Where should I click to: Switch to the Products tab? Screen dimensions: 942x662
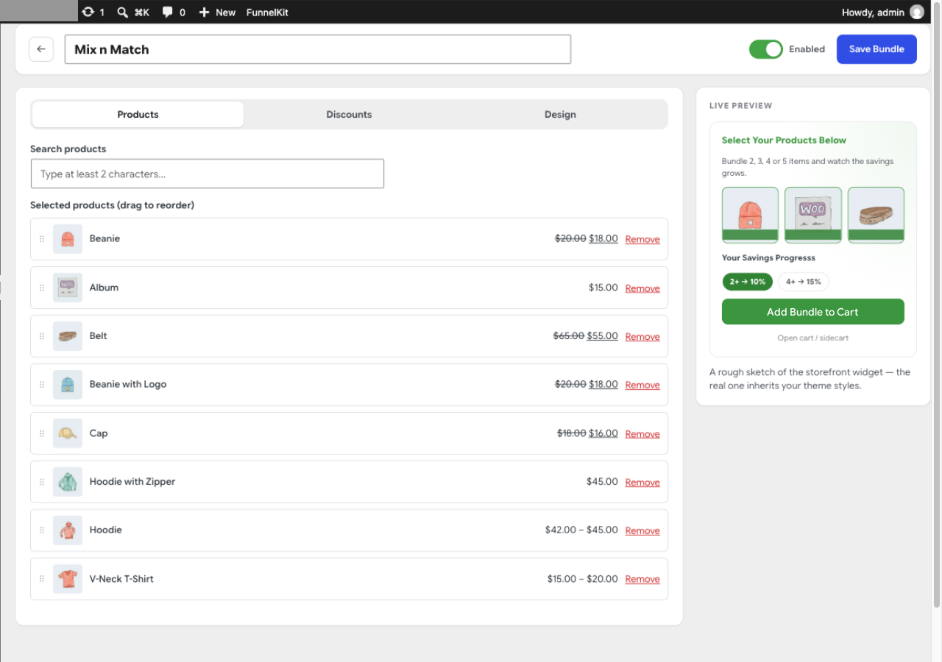pos(138,115)
